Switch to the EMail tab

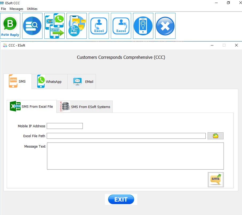pos(82,82)
